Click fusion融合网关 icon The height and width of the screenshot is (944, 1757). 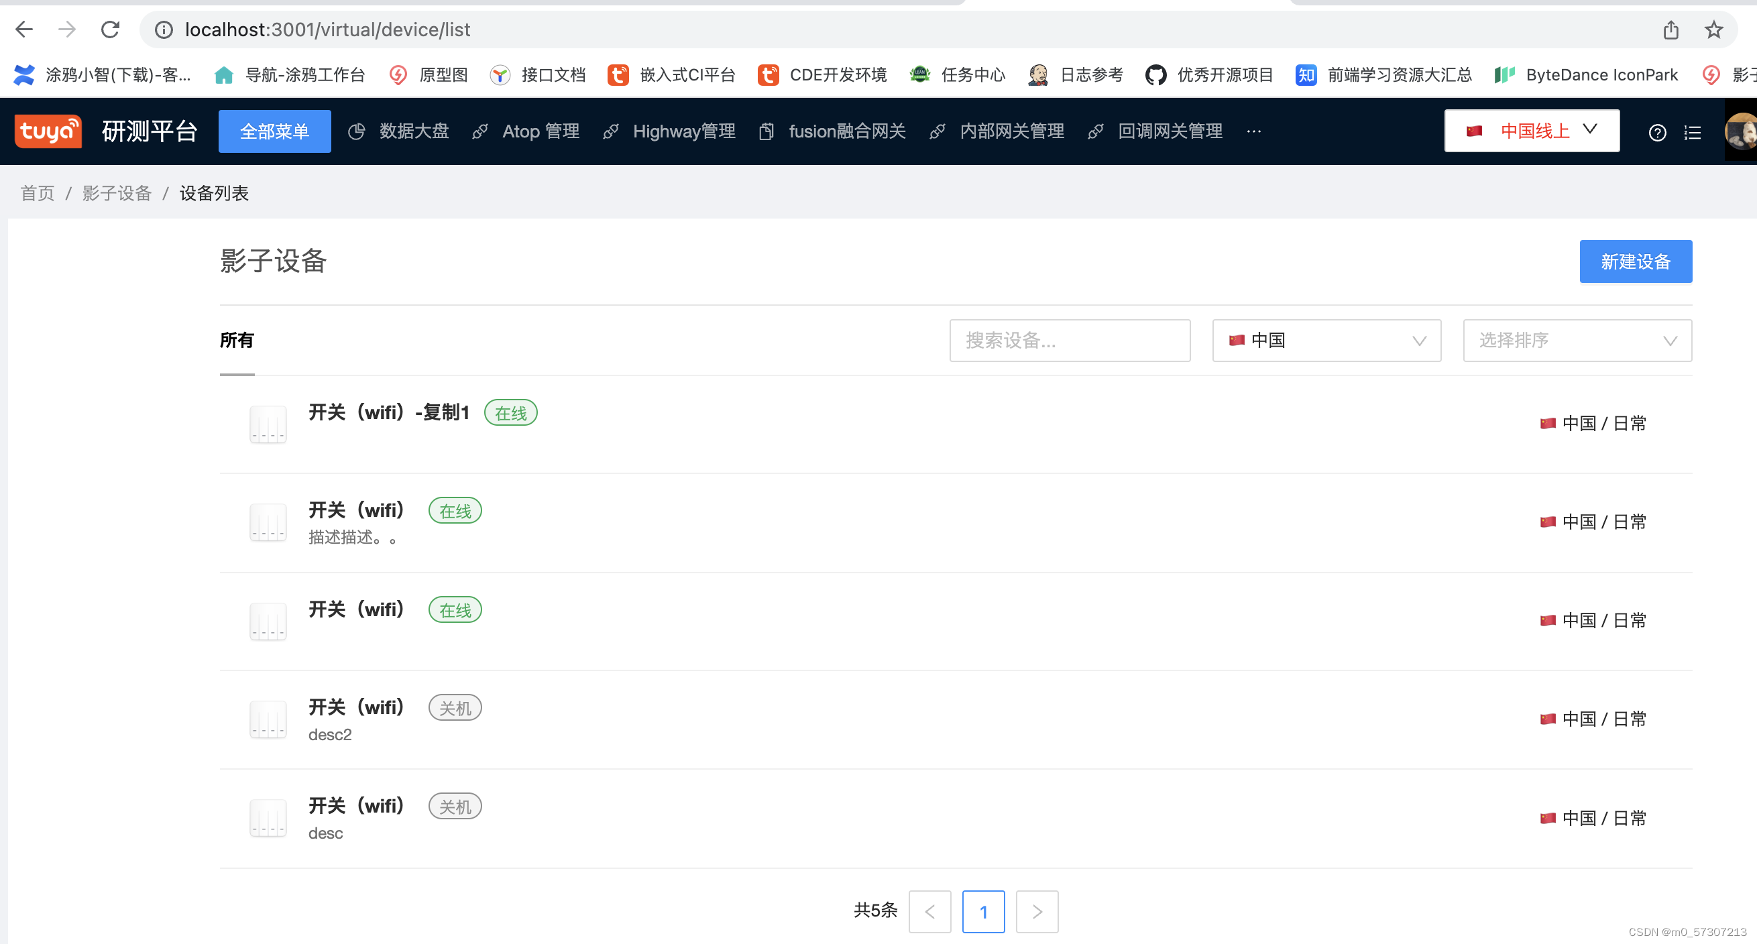pos(767,130)
